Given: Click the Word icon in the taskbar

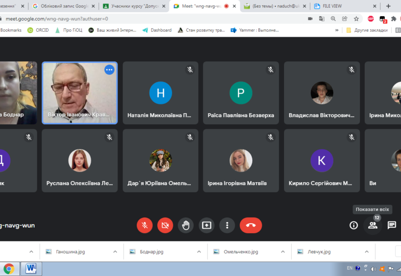Looking at the screenshot, I should coord(31,268).
